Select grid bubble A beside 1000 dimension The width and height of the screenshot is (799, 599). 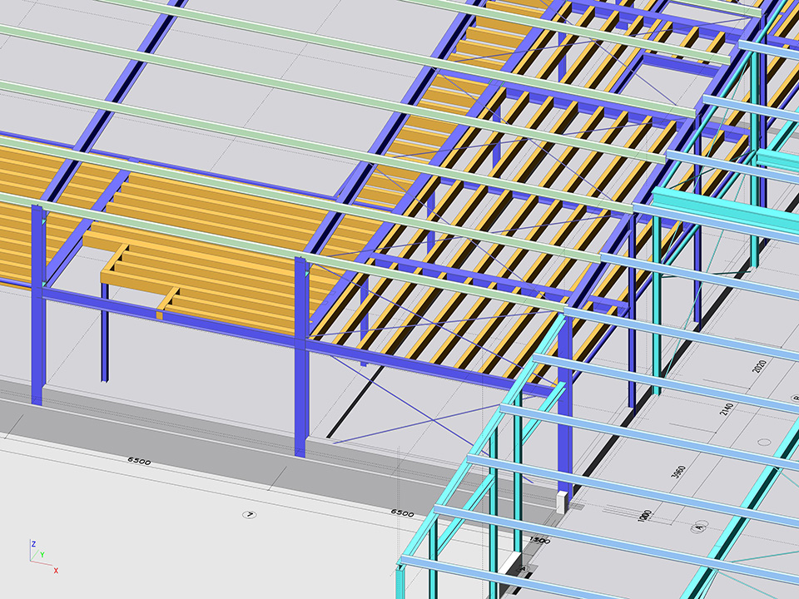tap(698, 526)
